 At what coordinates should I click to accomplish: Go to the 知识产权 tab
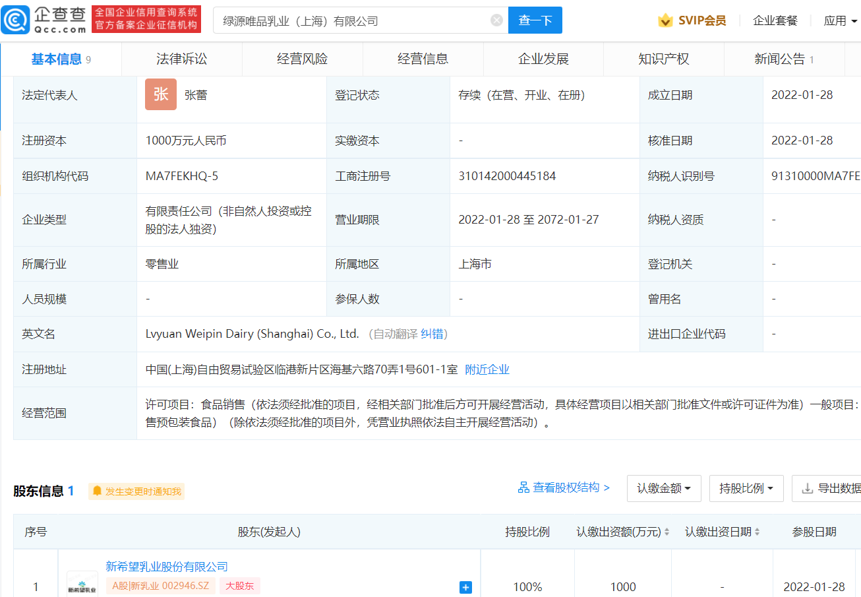[664, 59]
